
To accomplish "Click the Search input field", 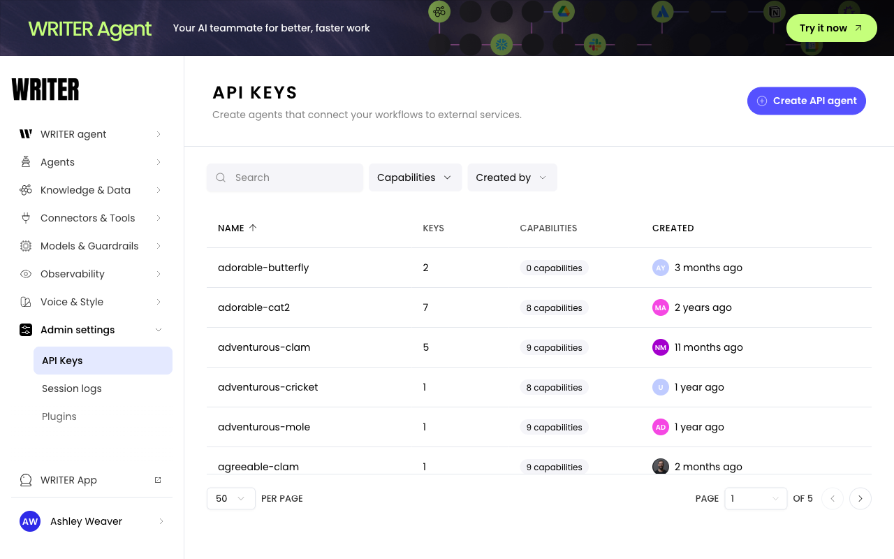I will [285, 177].
